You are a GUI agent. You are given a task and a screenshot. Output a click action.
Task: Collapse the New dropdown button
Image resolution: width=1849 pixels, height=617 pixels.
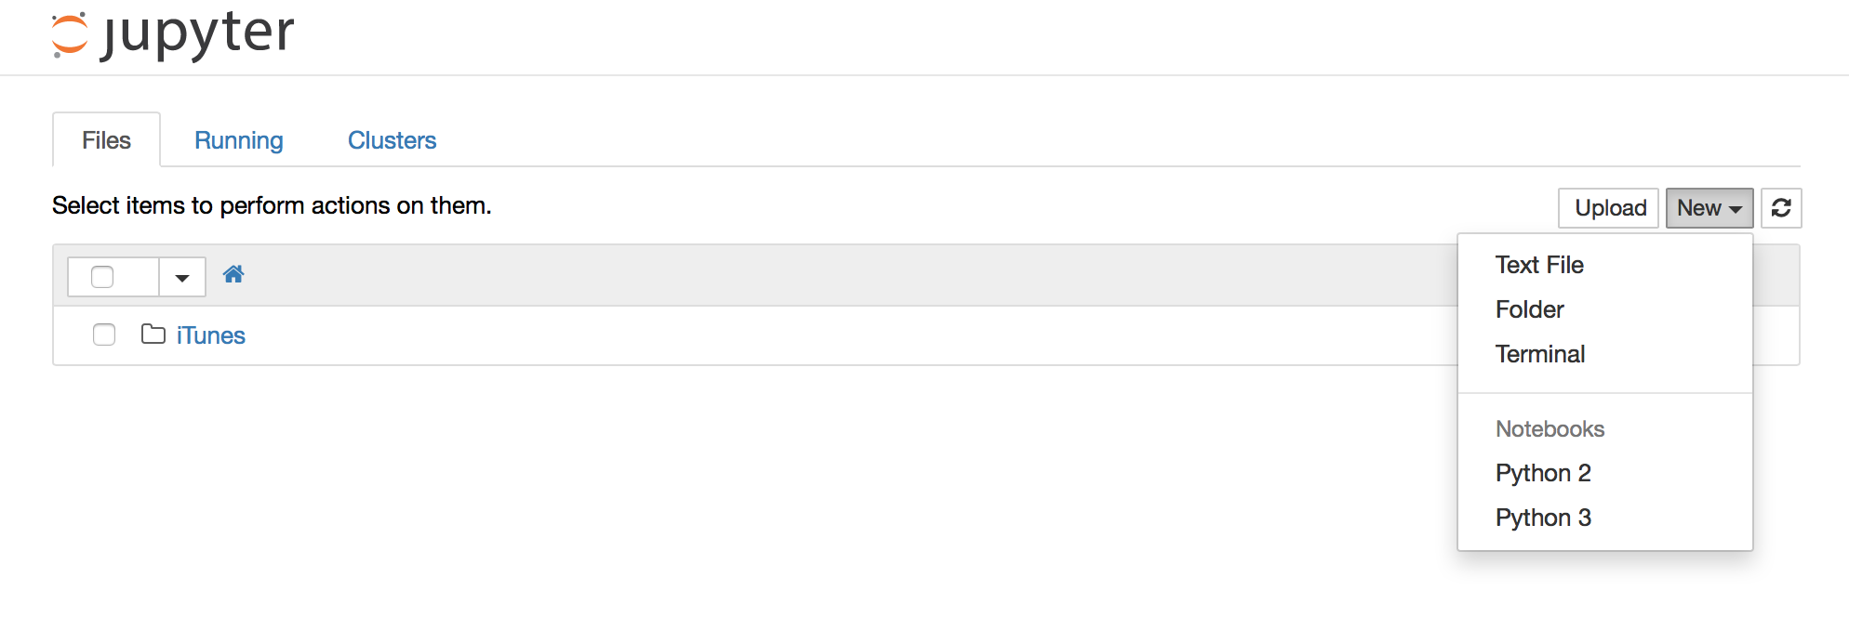tap(1709, 208)
